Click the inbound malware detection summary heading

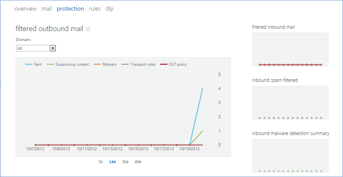point(291,133)
